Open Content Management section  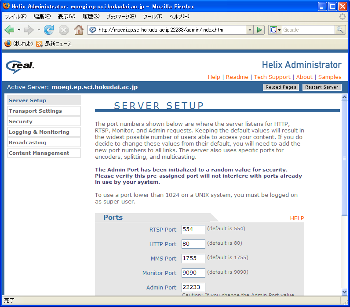[x=44, y=153]
